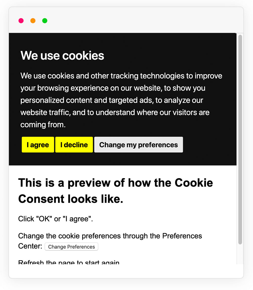
Task: Click the vertical scrollbar thumb
Action: pos(240,139)
